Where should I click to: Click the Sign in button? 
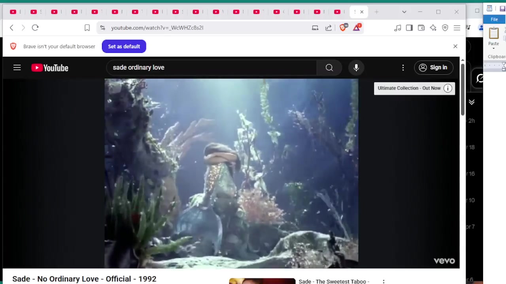434,67
